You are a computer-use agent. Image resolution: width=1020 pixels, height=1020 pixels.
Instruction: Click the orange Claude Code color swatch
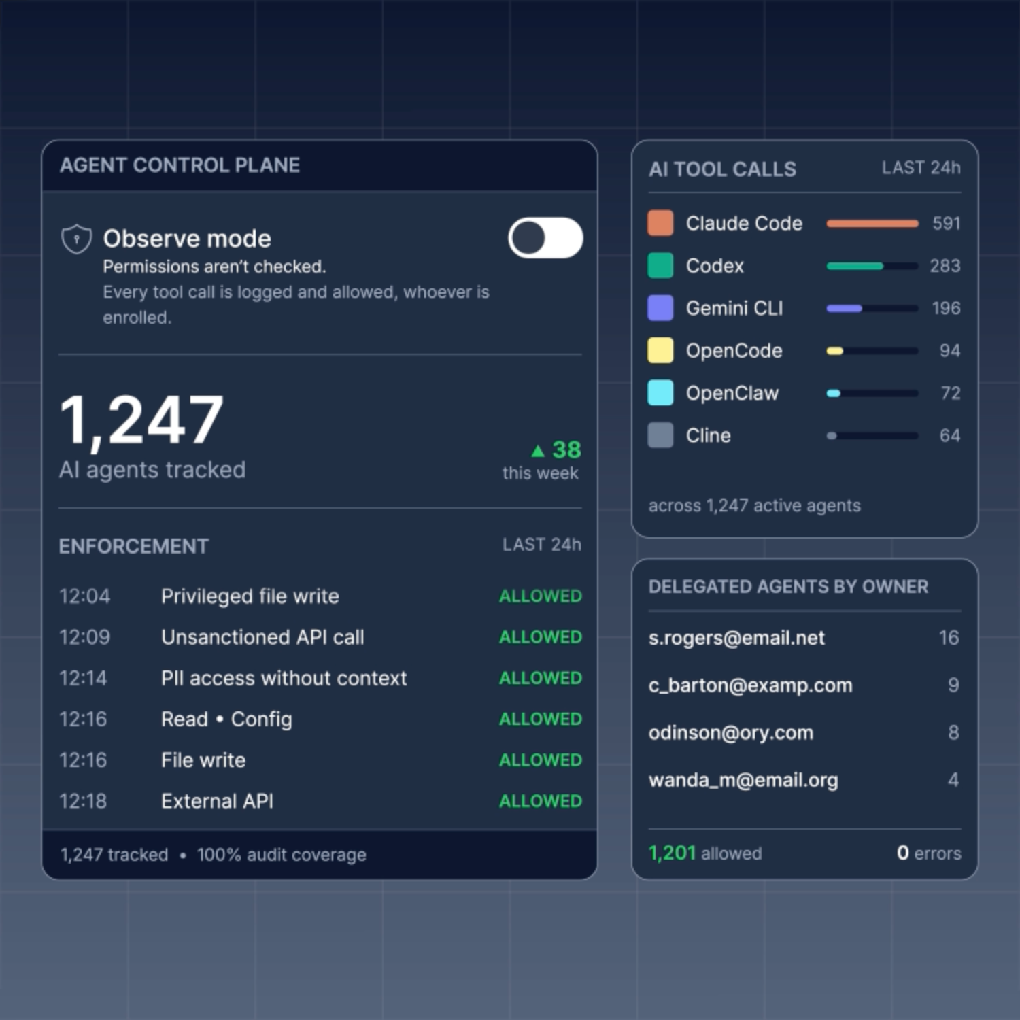pos(660,223)
